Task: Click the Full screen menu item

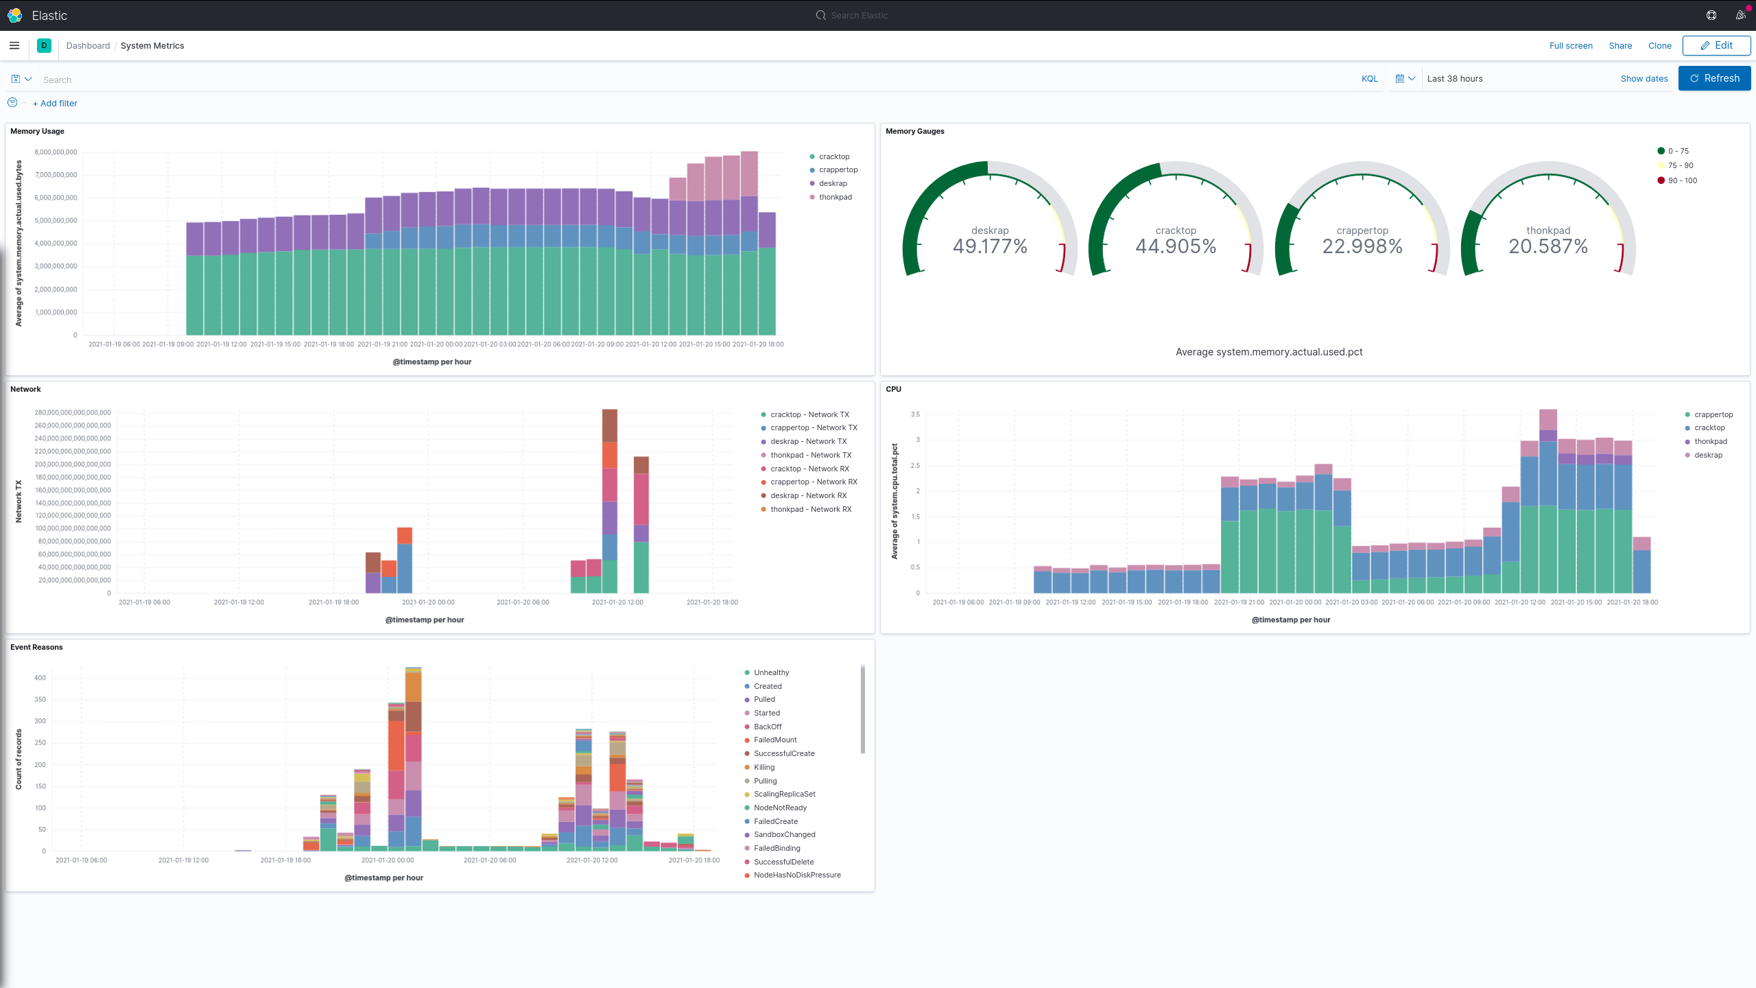Action: [1571, 46]
